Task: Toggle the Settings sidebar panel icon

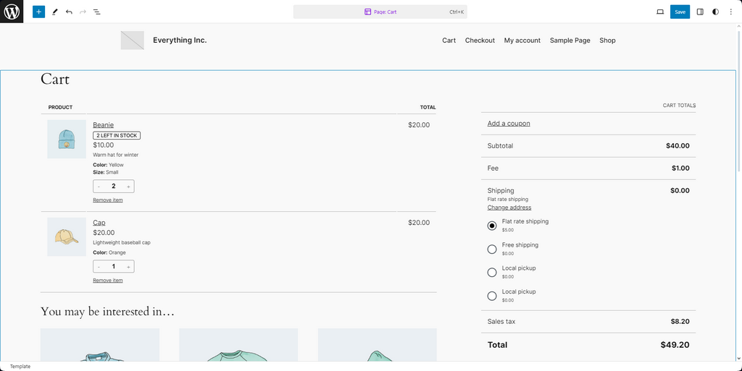Action: coord(700,12)
